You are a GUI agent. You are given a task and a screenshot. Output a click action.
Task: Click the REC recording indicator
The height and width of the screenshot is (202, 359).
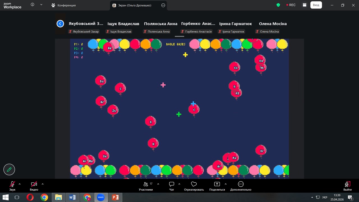[291, 5]
